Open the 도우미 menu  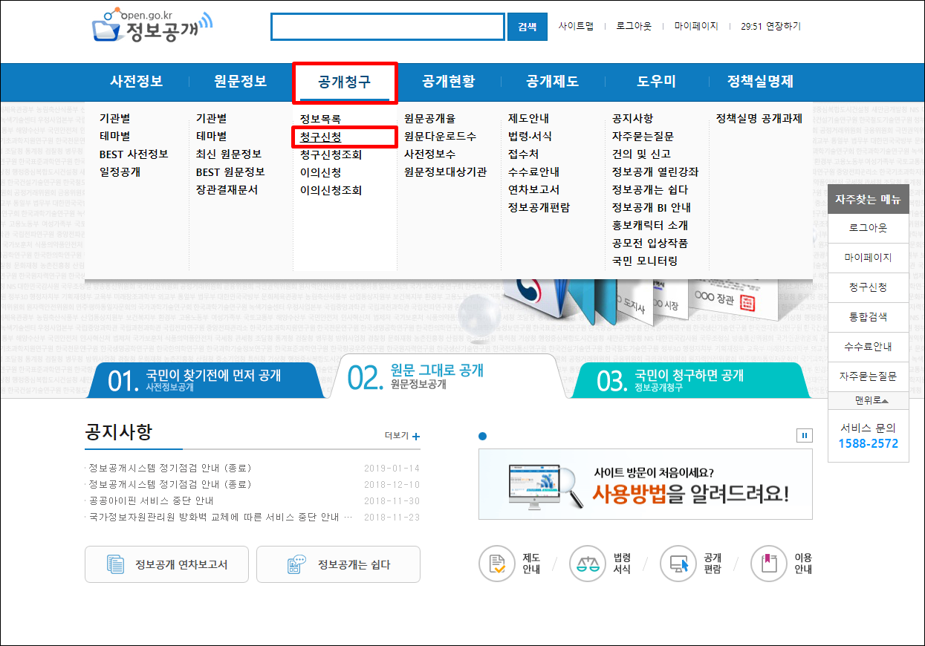pyautogui.click(x=655, y=82)
